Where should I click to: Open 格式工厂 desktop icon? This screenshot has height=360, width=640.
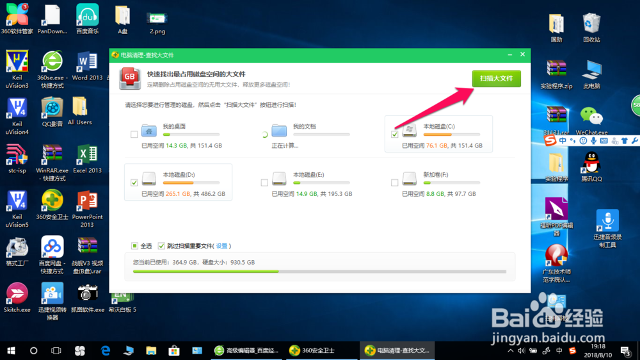coord(17,252)
